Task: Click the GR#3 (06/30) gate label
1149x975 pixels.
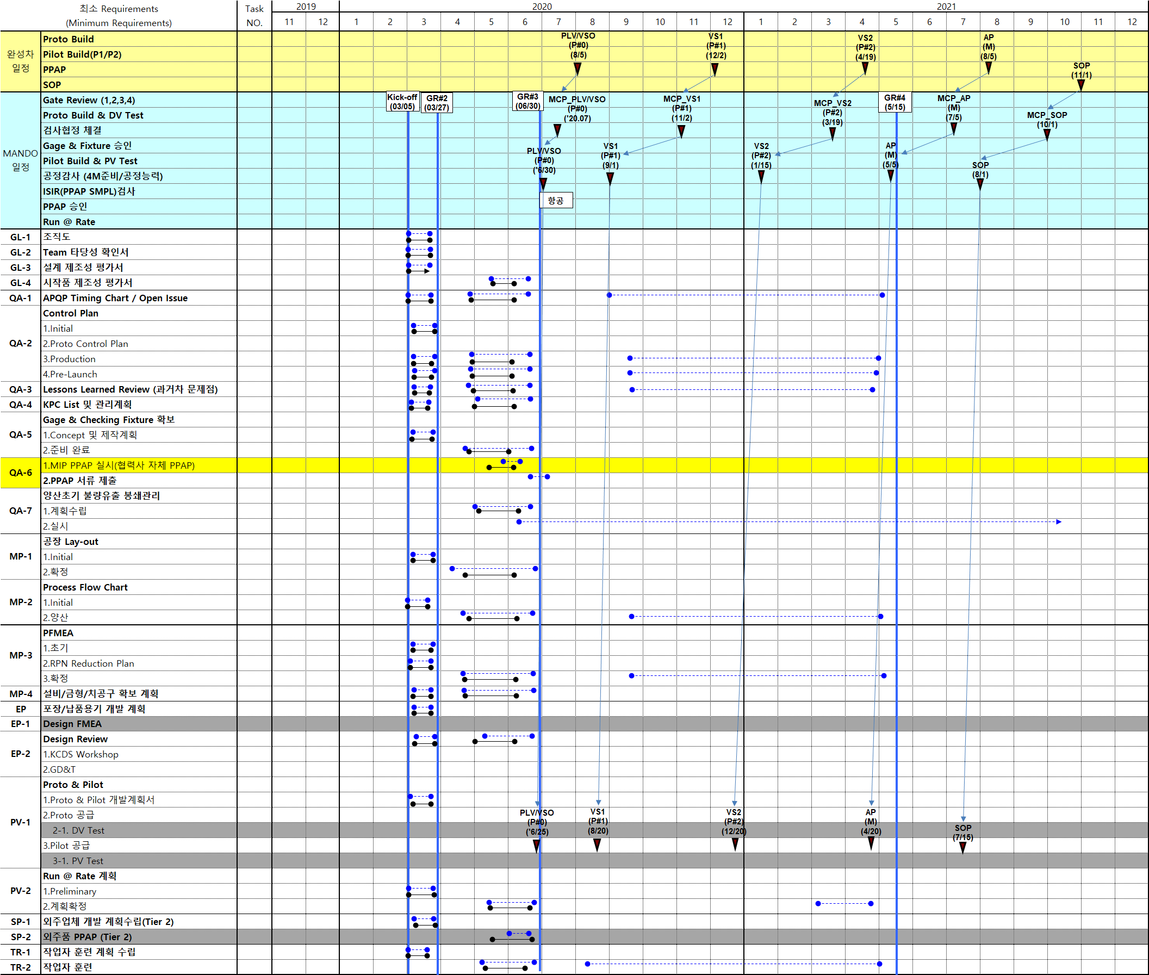Action: tap(527, 101)
